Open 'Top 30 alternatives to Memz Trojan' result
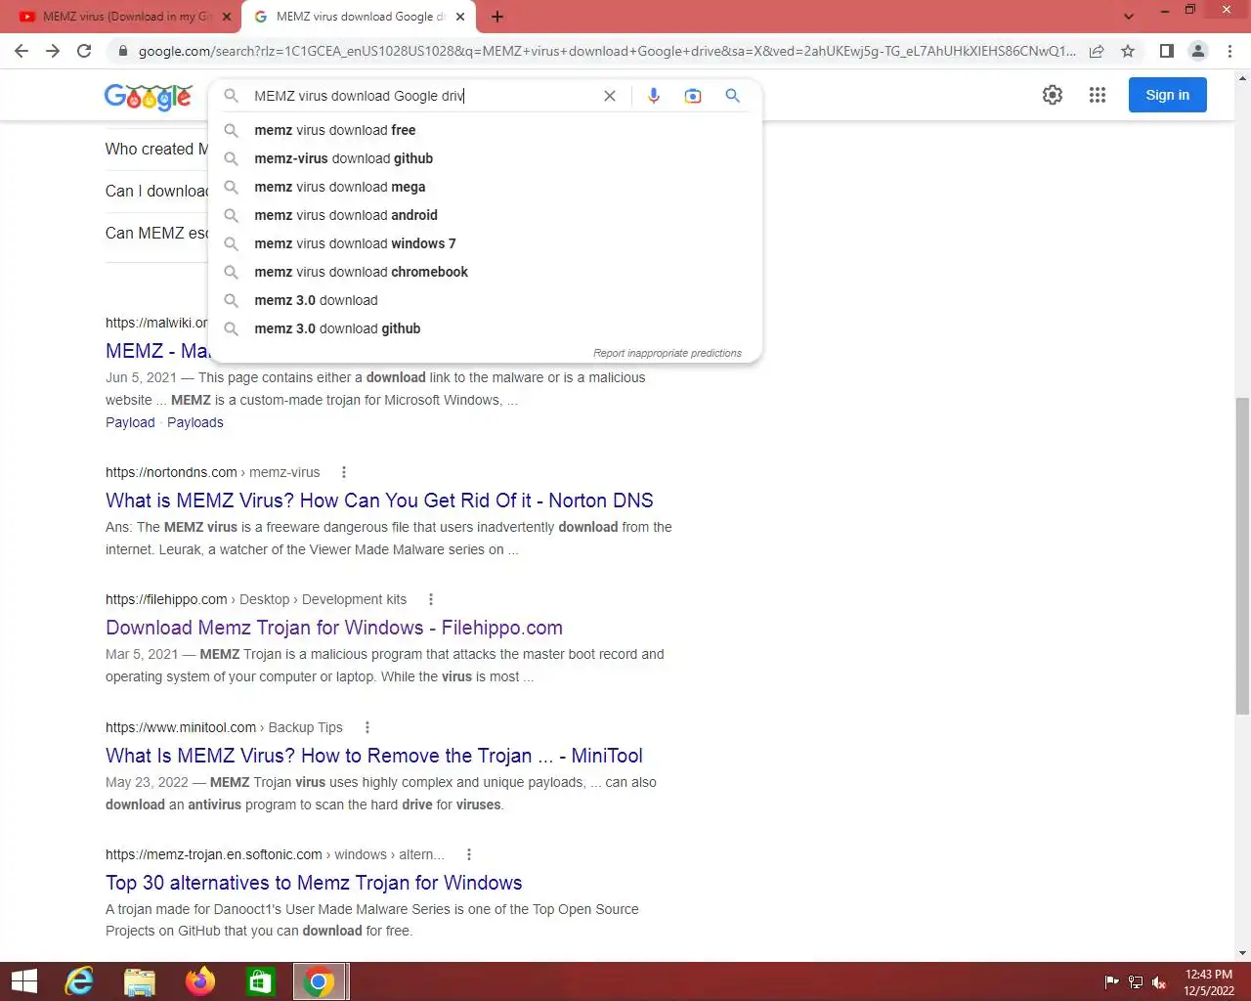This screenshot has height=1001, width=1251. 314,883
